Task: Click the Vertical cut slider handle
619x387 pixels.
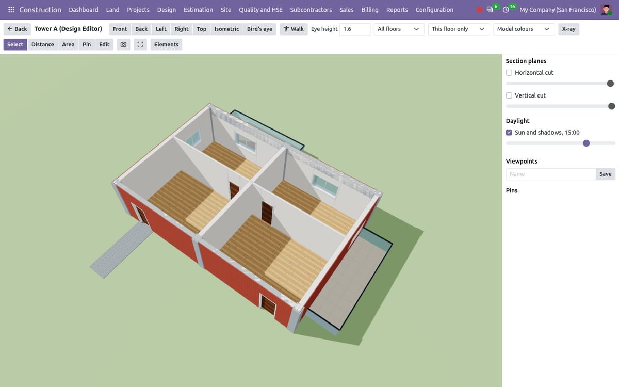Action: pyautogui.click(x=612, y=106)
